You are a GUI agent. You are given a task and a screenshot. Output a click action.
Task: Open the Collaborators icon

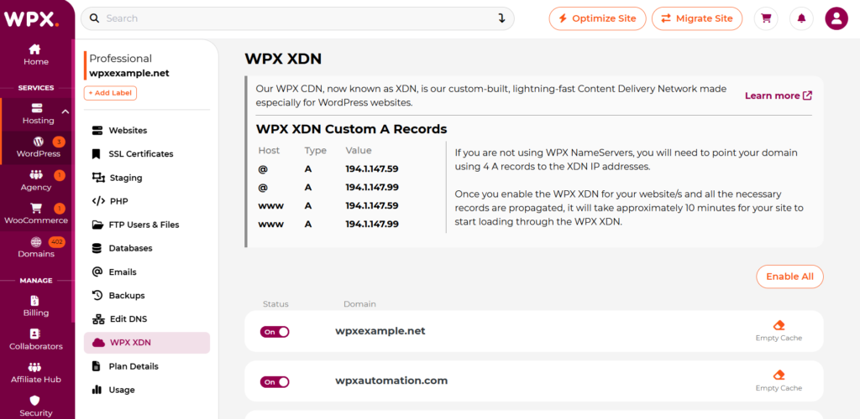pos(35,334)
